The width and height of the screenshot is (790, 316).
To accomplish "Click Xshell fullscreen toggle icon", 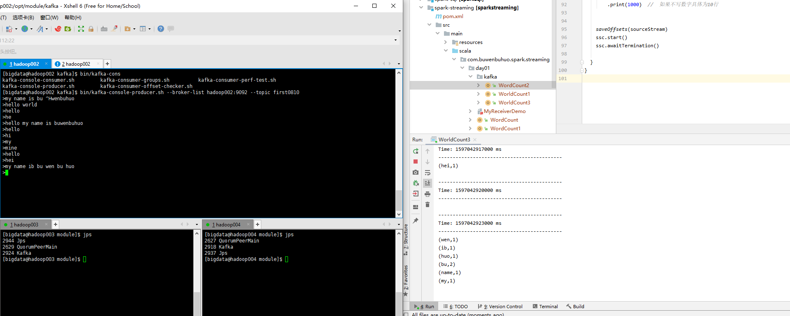I will coord(81,29).
